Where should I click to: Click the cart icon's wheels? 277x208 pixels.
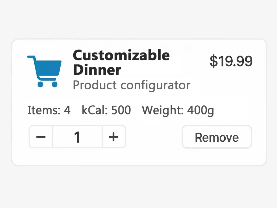coord(48,84)
